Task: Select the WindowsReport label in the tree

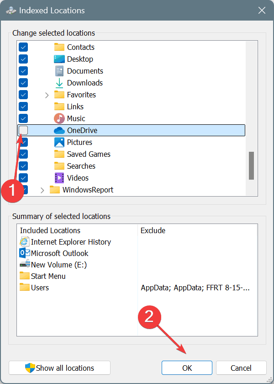Action: pos(88,190)
